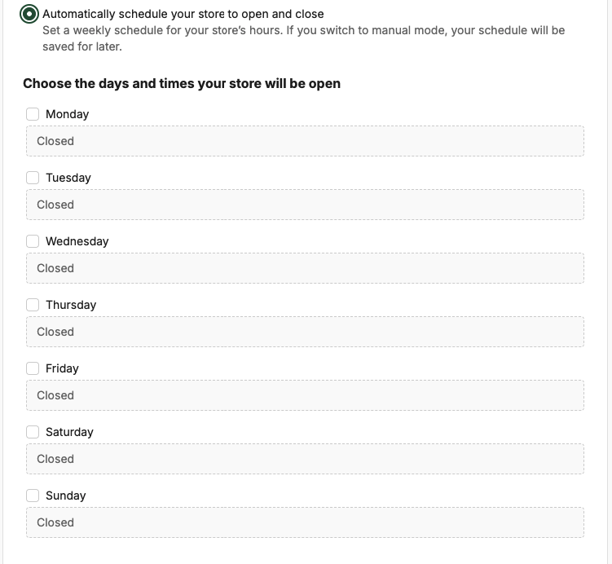This screenshot has width=612, height=564.
Task: Click the Closed field below Sunday
Action: (305, 522)
